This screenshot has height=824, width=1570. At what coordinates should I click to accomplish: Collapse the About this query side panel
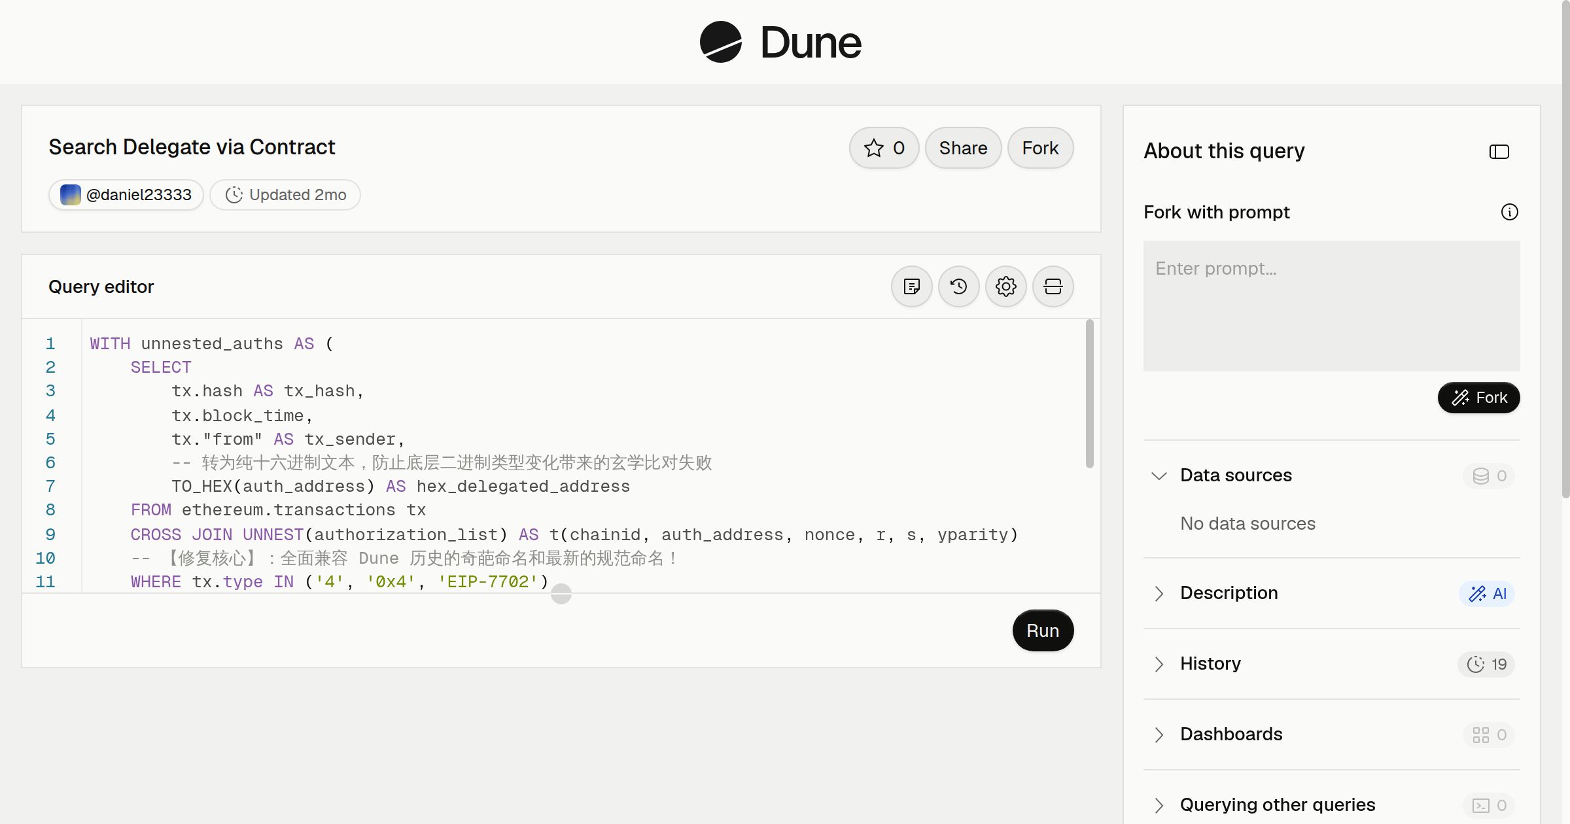[x=1499, y=152]
